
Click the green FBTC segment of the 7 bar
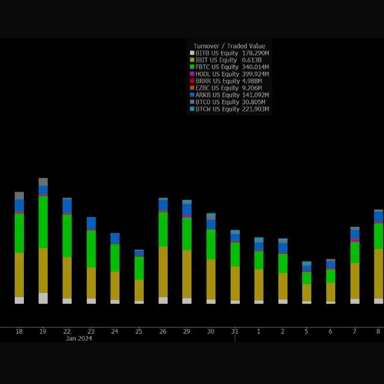[x=355, y=253]
